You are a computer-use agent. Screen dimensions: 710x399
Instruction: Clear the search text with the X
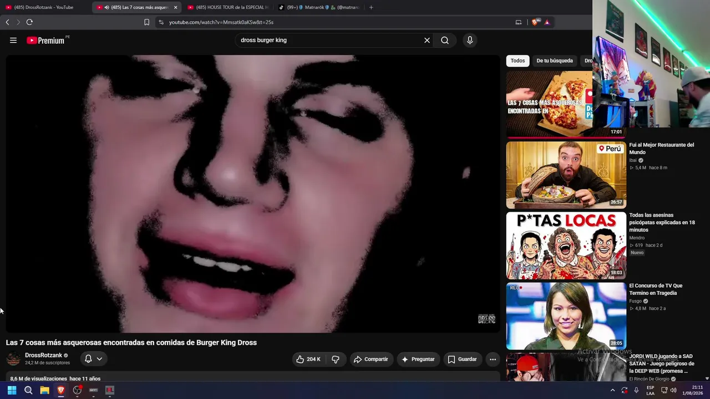click(x=427, y=40)
